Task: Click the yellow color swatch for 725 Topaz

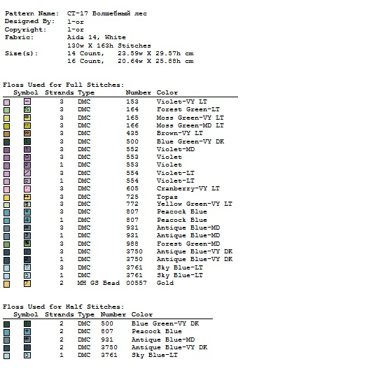Action: pyautogui.click(x=6, y=197)
